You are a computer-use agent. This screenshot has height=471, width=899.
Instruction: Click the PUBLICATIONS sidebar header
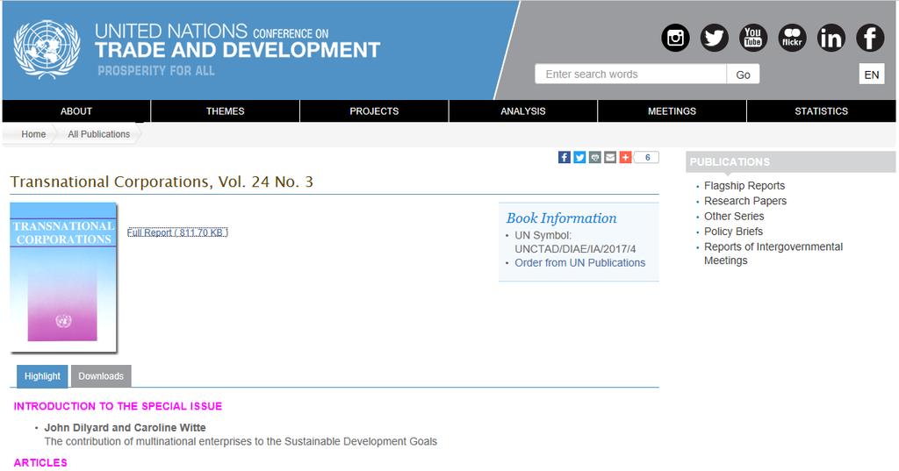pyautogui.click(x=790, y=162)
